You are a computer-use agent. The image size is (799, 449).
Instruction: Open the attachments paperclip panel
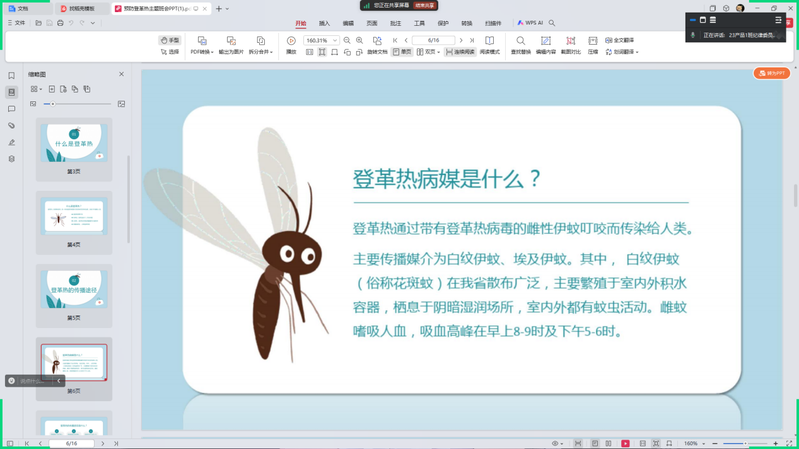11,125
